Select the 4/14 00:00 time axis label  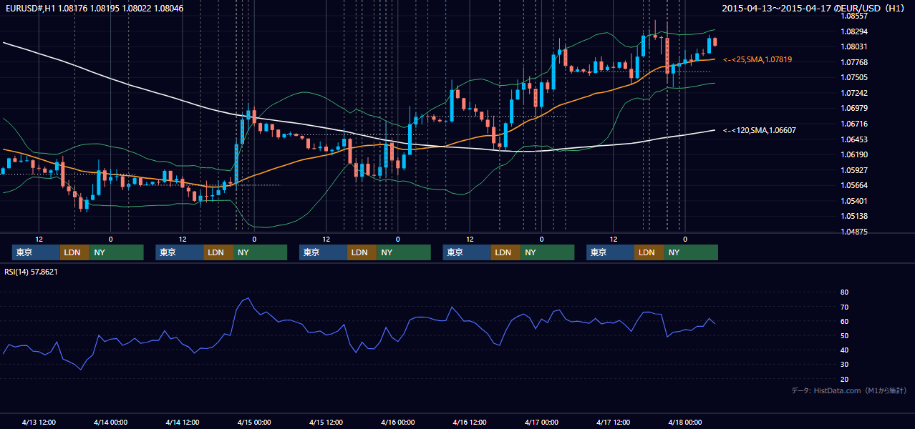click(111, 422)
